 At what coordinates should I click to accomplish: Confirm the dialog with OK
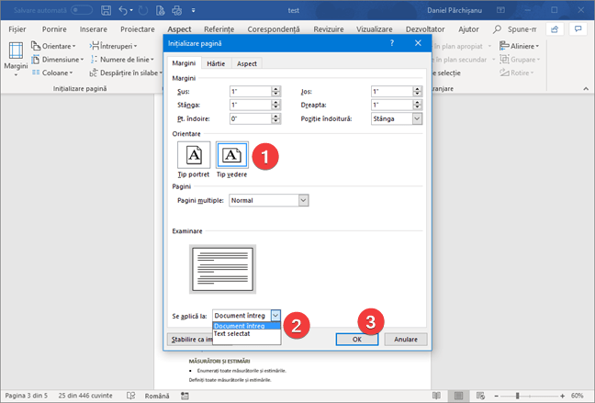(356, 340)
